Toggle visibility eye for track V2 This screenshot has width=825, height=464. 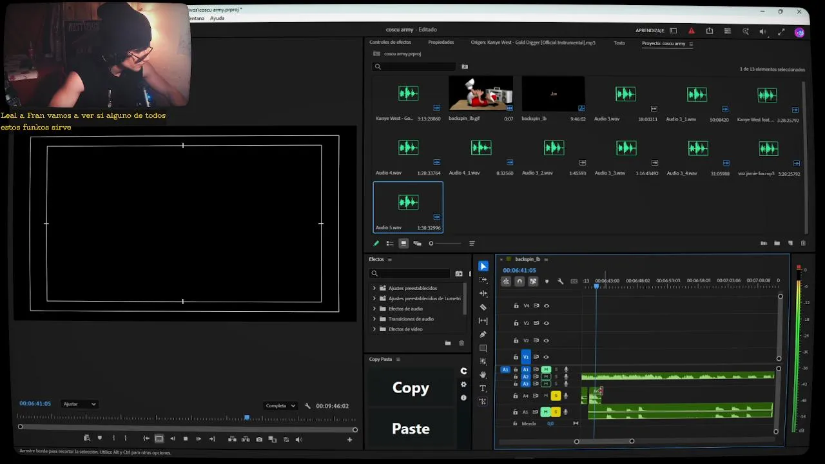click(547, 340)
